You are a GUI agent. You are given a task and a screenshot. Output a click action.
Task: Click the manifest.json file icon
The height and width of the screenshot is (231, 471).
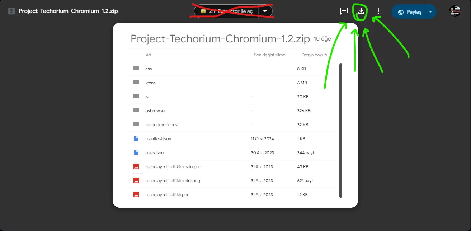[x=136, y=138]
